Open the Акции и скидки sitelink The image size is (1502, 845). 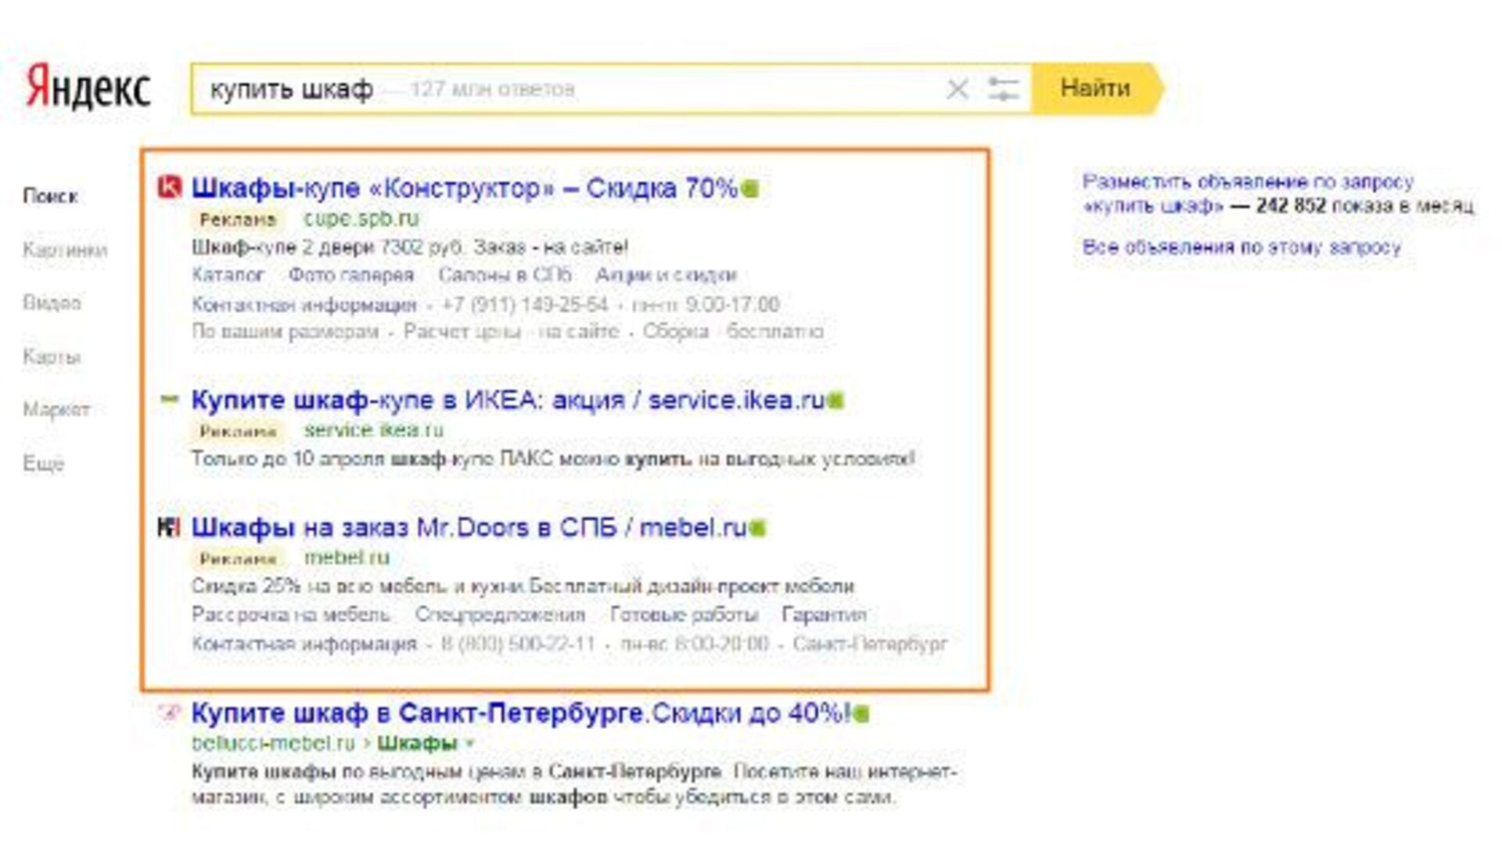[x=666, y=275]
